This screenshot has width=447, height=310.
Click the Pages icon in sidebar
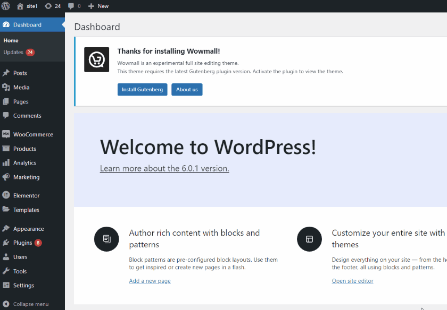[x=6, y=101]
